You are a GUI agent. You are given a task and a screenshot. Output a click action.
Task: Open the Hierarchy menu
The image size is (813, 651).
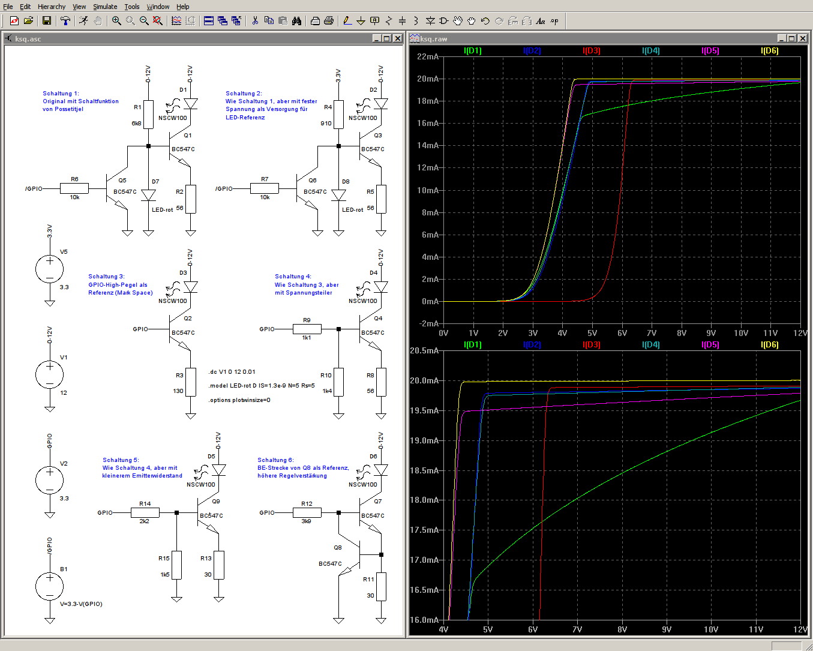[52, 7]
